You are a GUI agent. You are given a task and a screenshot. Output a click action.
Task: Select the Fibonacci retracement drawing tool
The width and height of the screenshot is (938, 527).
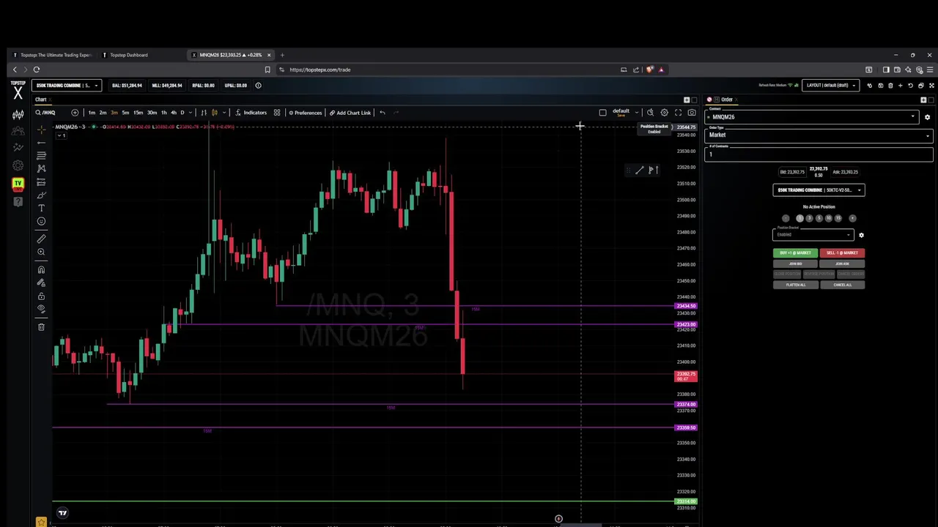coord(41,155)
